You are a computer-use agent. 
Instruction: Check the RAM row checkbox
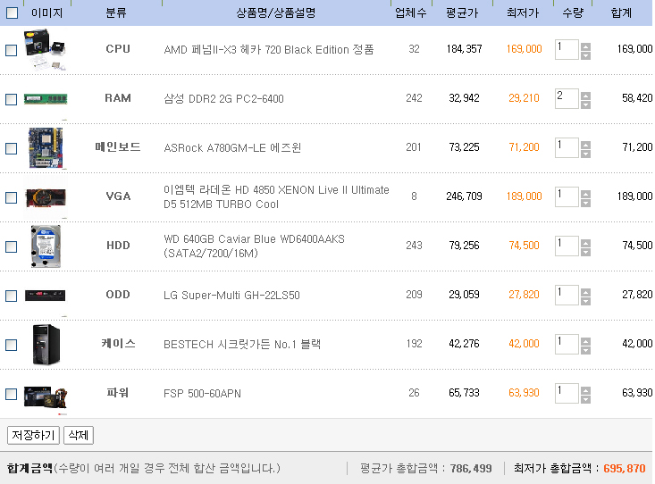[x=12, y=99]
